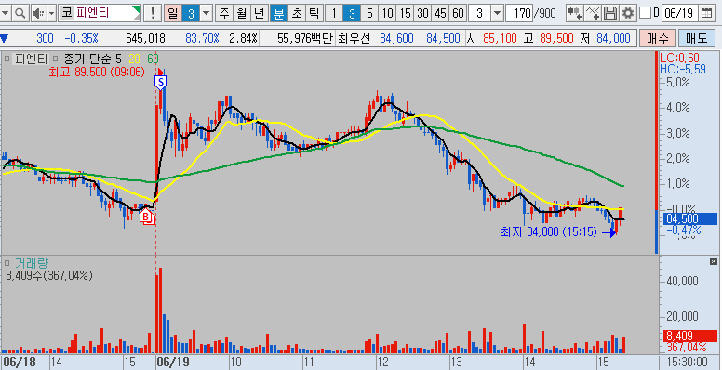Choose the 5 minute interval
Viewport: 722px width, 370px height.
tap(369, 13)
